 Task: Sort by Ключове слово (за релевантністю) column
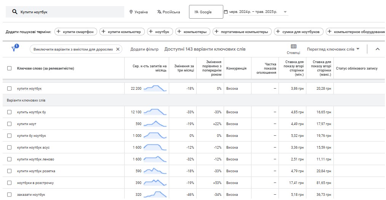coord(46,68)
